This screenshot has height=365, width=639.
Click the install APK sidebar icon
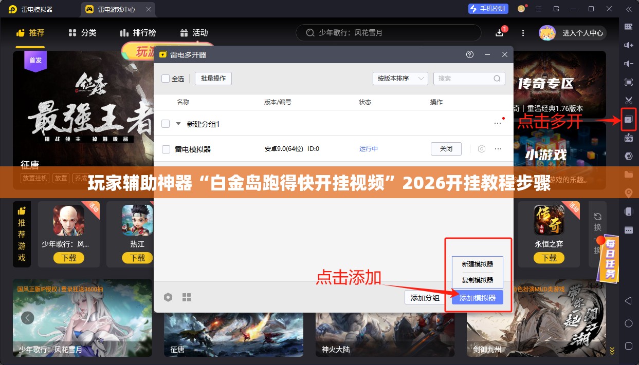point(628,138)
